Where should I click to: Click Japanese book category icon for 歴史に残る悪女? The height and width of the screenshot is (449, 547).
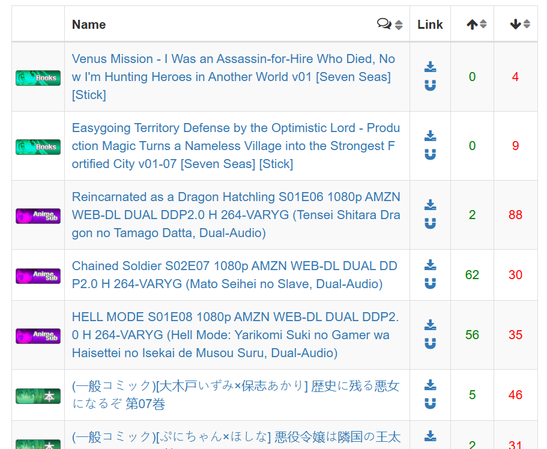tap(38, 396)
